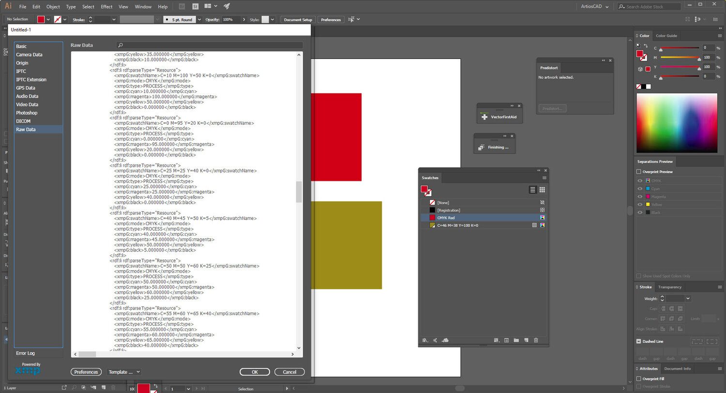This screenshot has height=393, width=726.
Task: Open the stroke weight dropdown in control bar
Action: 114,19
